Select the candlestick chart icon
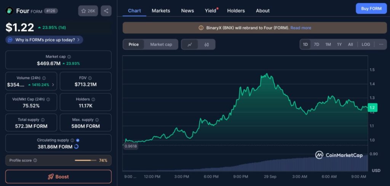 206,45
